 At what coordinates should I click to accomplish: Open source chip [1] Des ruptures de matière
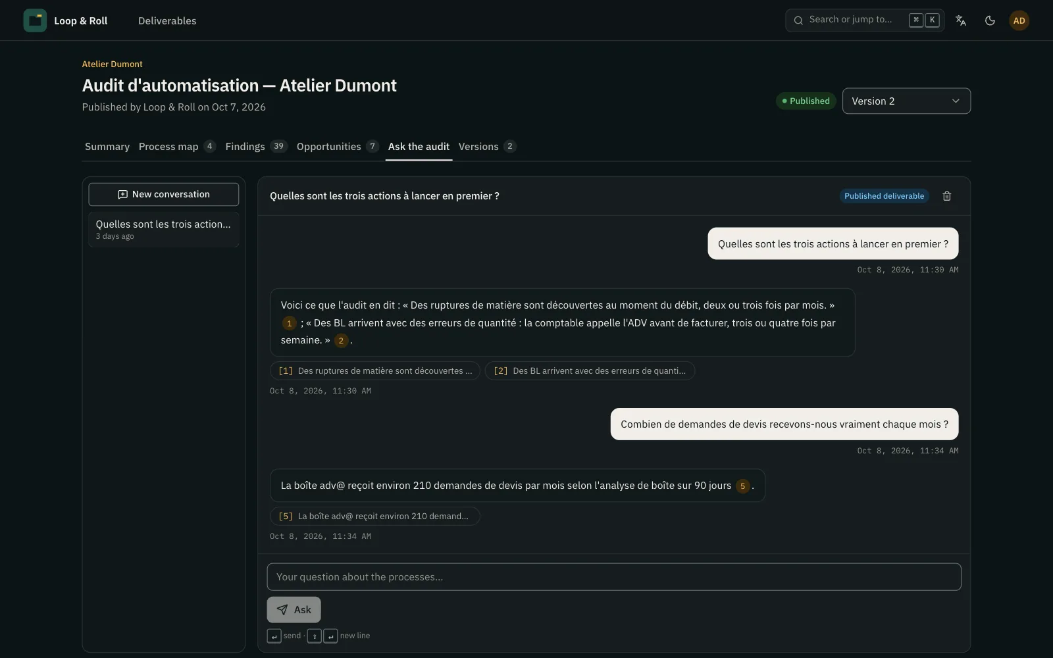pyautogui.click(x=375, y=371)
